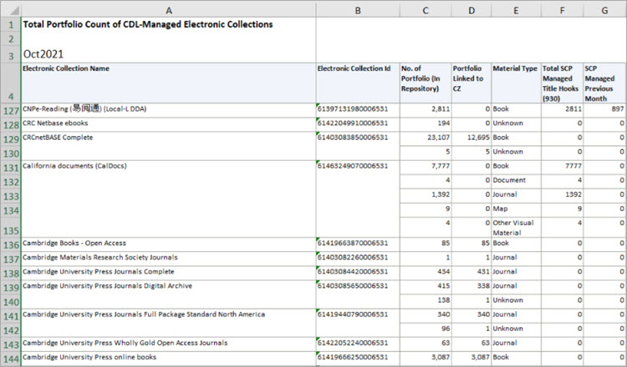Click the 'Oct2021' cell

[168, 54]
